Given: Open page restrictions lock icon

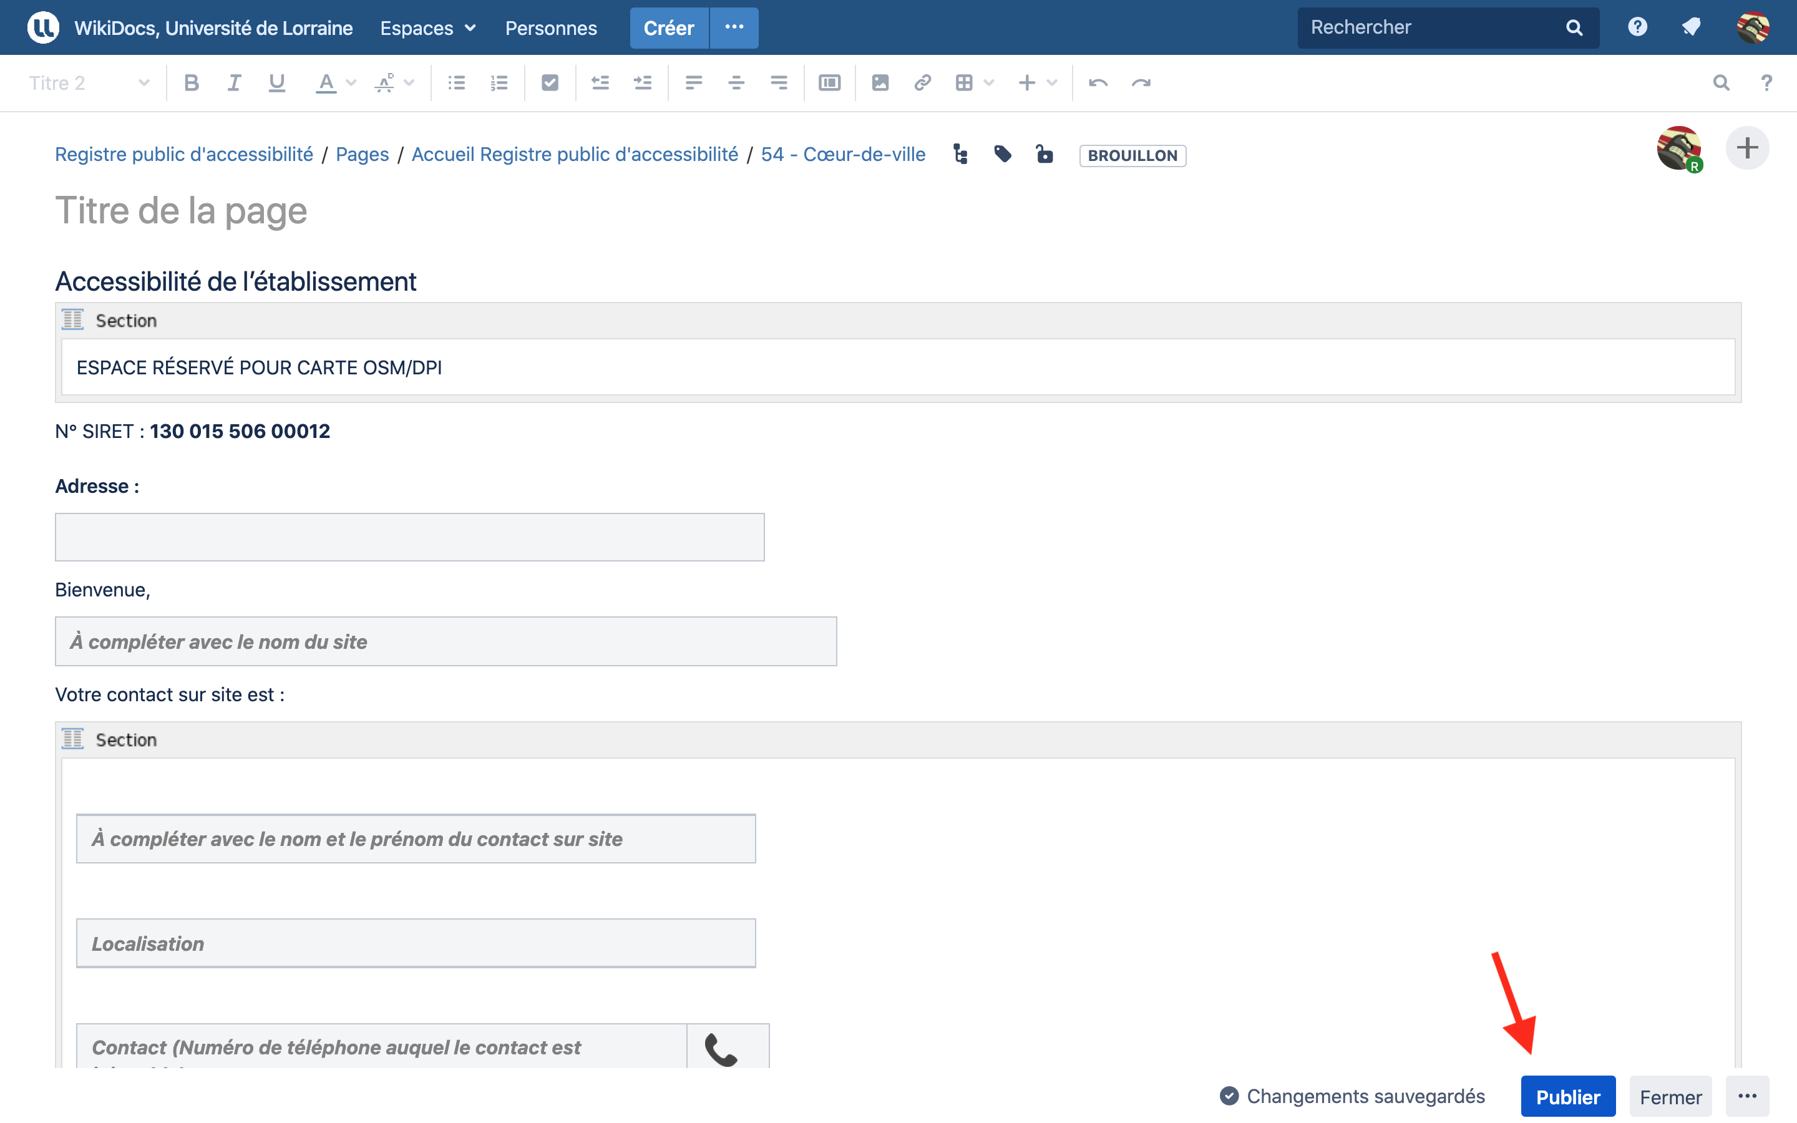Looking at the screenshot, I should point(1045,155).
